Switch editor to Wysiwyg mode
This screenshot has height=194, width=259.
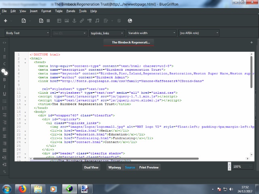pos(115,167)
